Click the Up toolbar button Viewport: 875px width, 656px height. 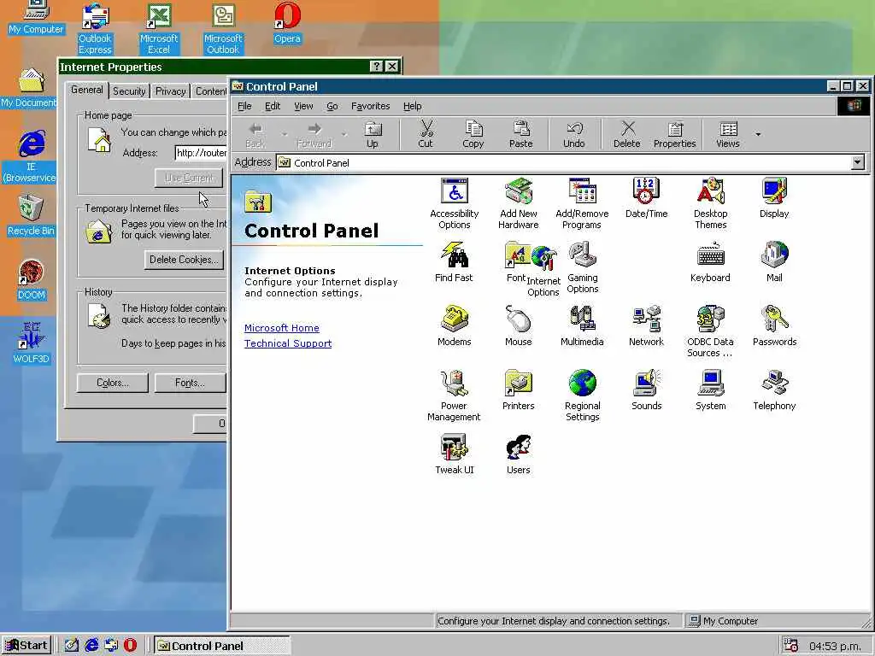tap(373, 134)
